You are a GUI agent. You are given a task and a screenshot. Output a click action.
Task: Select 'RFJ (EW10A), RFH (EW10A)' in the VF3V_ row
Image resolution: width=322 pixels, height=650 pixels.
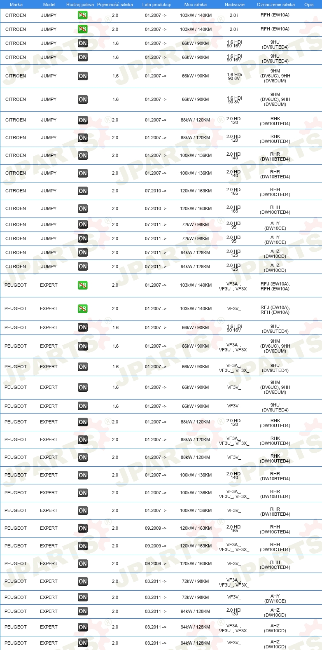pos(275,310)
